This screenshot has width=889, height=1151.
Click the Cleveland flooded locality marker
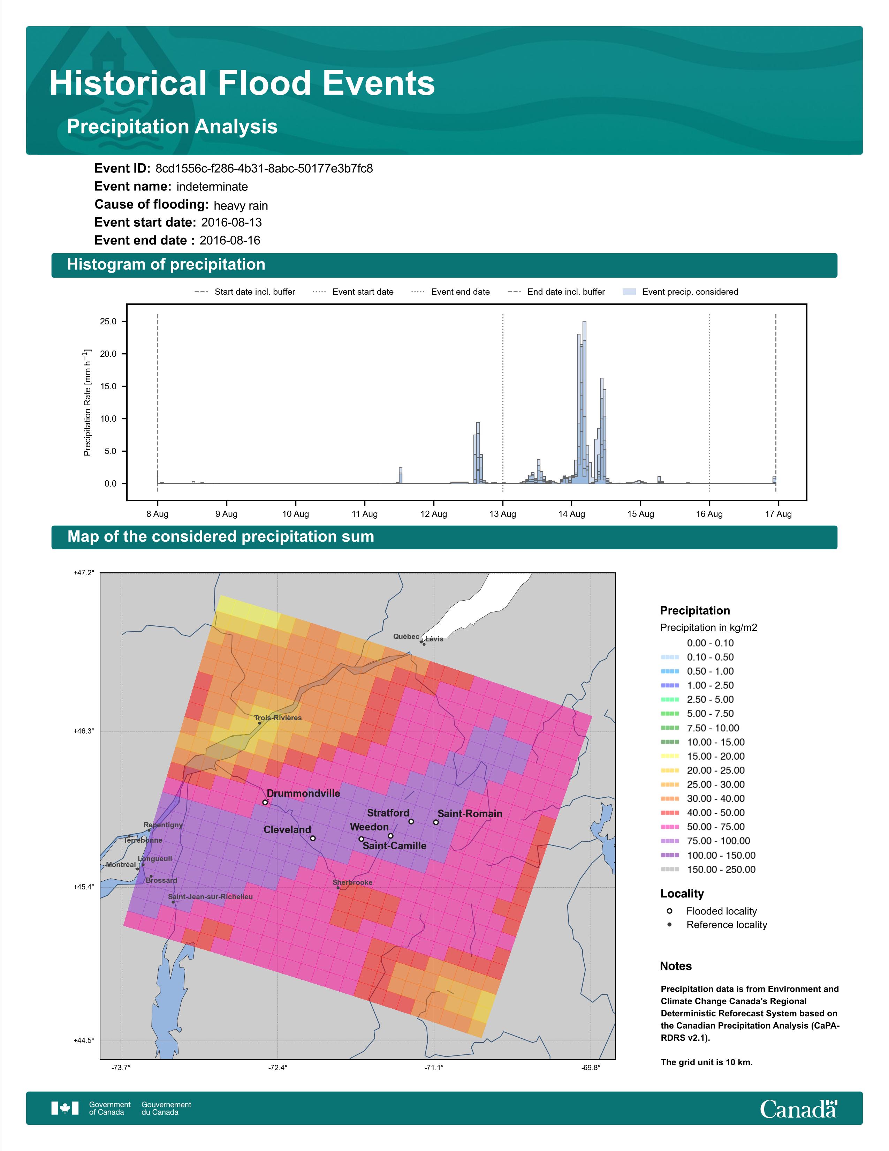313,838
